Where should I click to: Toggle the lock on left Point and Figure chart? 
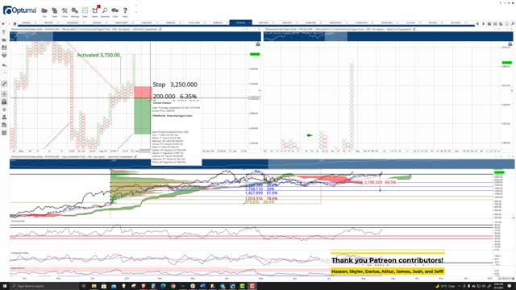pyautogui.click(x=258, y=43)
